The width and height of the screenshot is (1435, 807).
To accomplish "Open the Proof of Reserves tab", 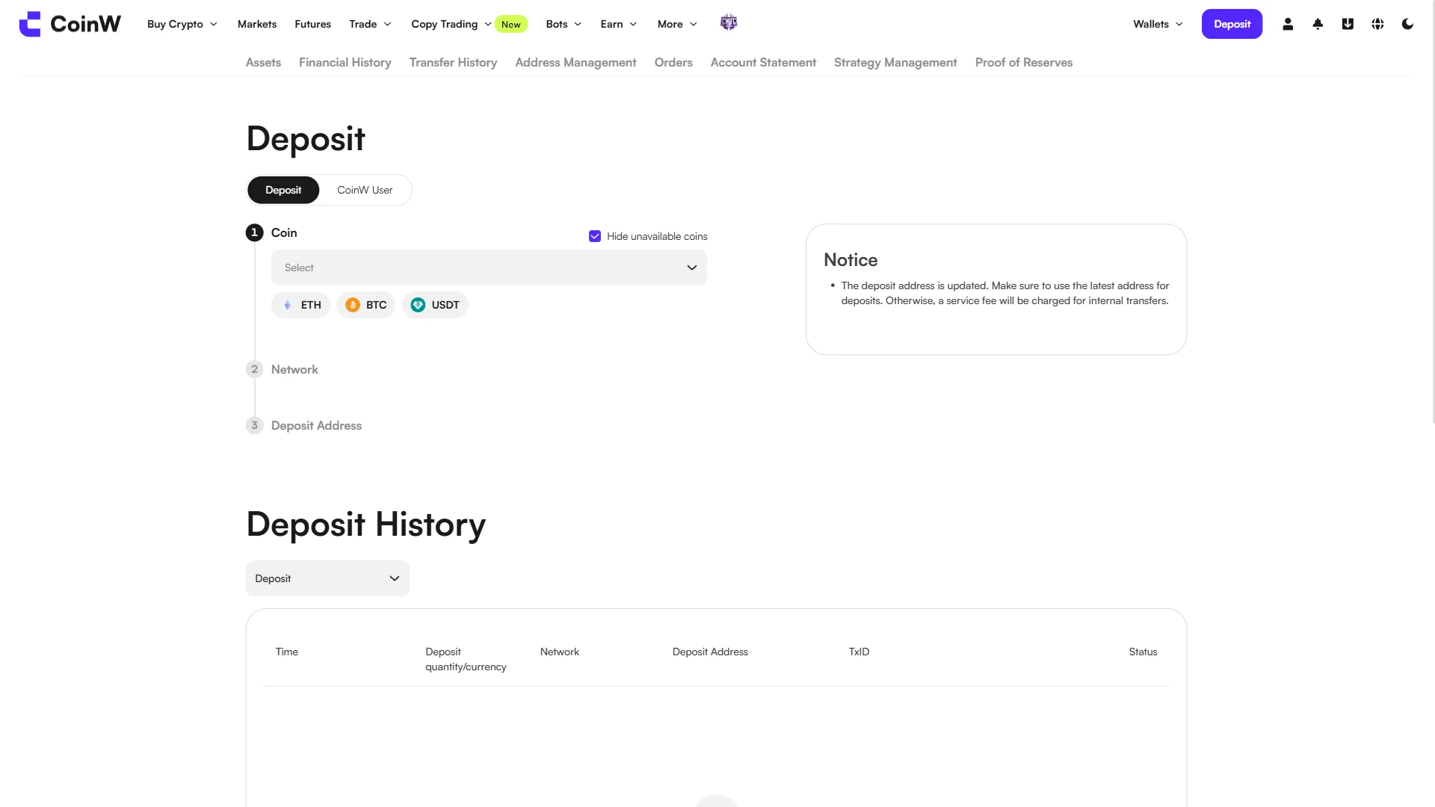I will [x=1024, y=63].
